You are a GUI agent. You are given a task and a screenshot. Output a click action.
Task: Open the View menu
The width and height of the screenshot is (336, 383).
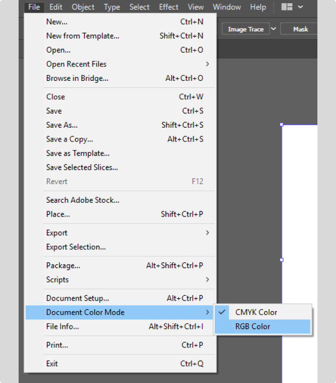[196, 7]
